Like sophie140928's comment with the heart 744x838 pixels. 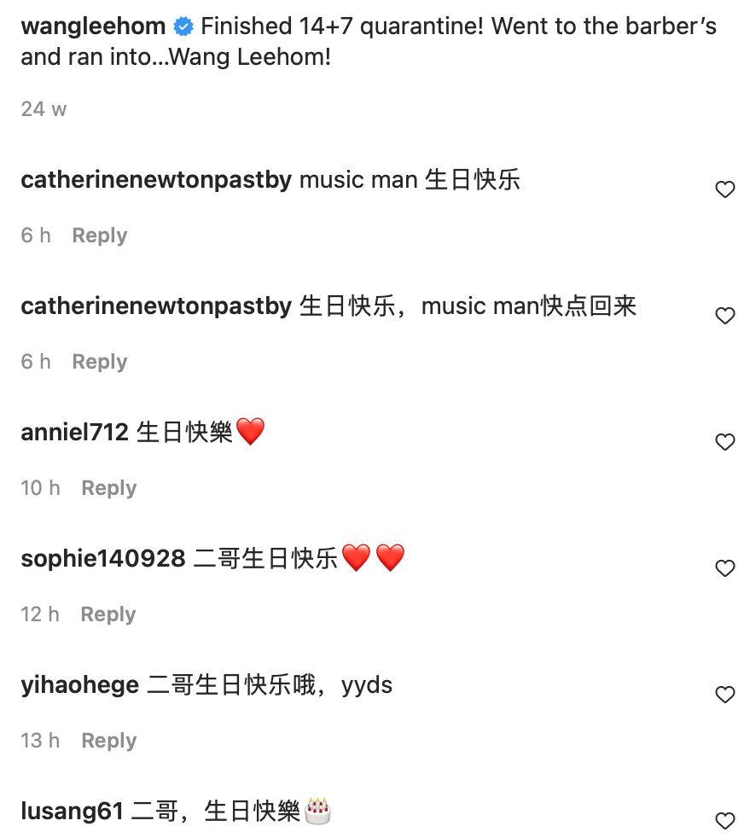724,568
